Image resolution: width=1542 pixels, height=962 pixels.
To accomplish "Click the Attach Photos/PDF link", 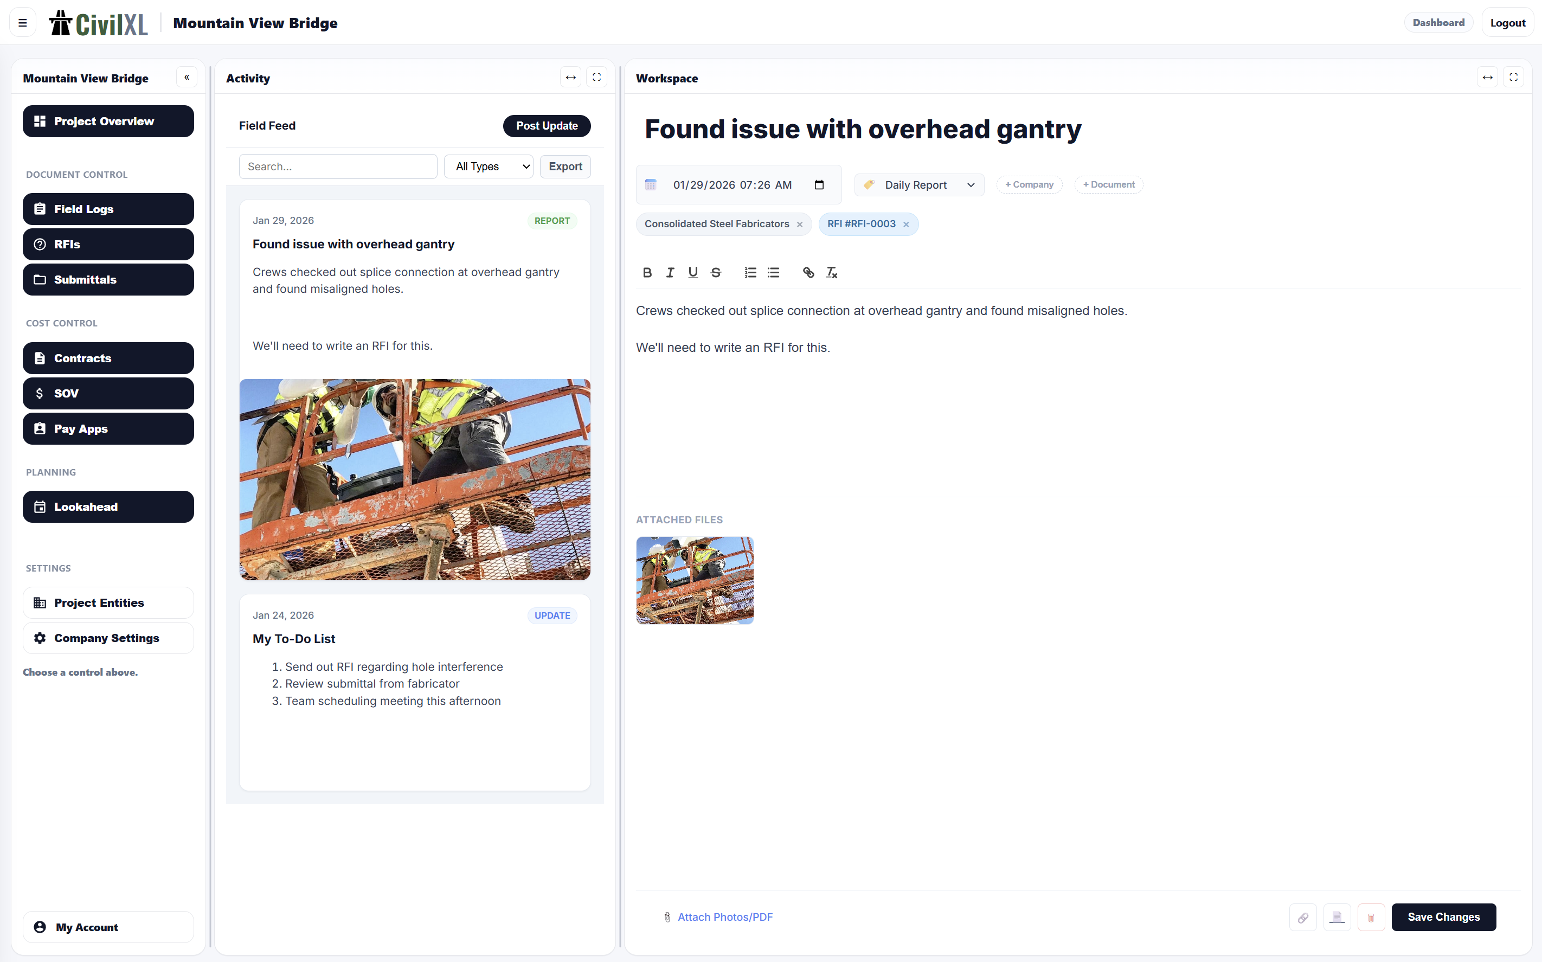I will [724, 917].
